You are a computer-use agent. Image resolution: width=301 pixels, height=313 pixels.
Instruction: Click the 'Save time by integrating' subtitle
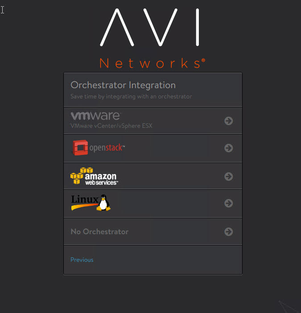point(131,97)
